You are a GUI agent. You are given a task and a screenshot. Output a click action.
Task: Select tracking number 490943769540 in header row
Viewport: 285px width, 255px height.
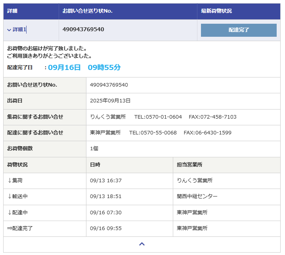[x=83, y=30]
